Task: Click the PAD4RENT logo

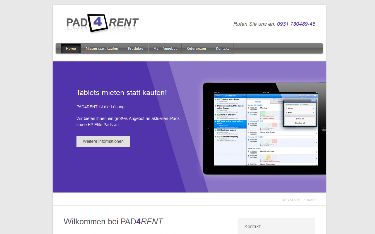Action: tap(102, 23)
